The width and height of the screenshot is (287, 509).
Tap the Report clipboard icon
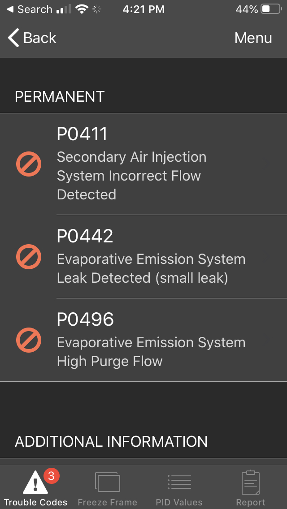pyautogui.click(x=251, y=483)
